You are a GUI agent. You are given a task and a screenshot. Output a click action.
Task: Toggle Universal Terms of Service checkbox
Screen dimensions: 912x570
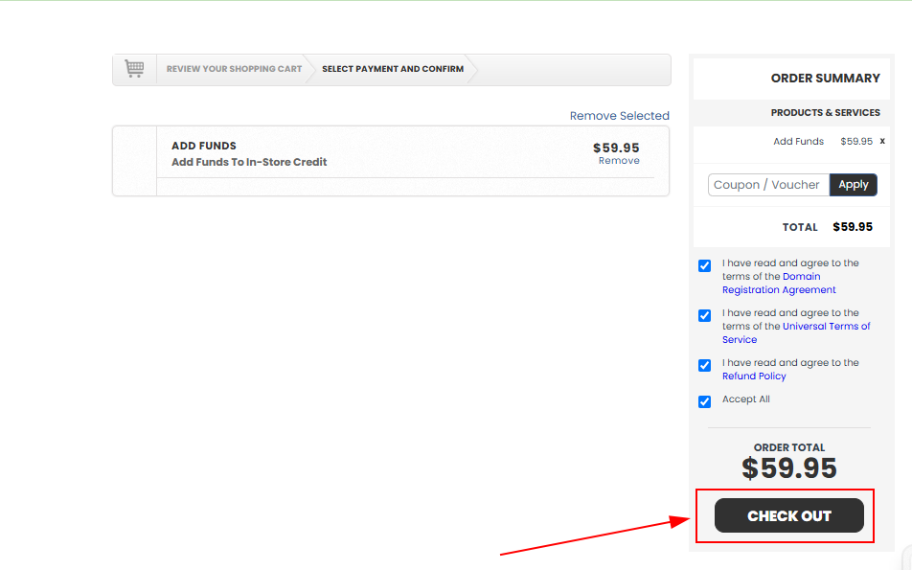(704, 315)
